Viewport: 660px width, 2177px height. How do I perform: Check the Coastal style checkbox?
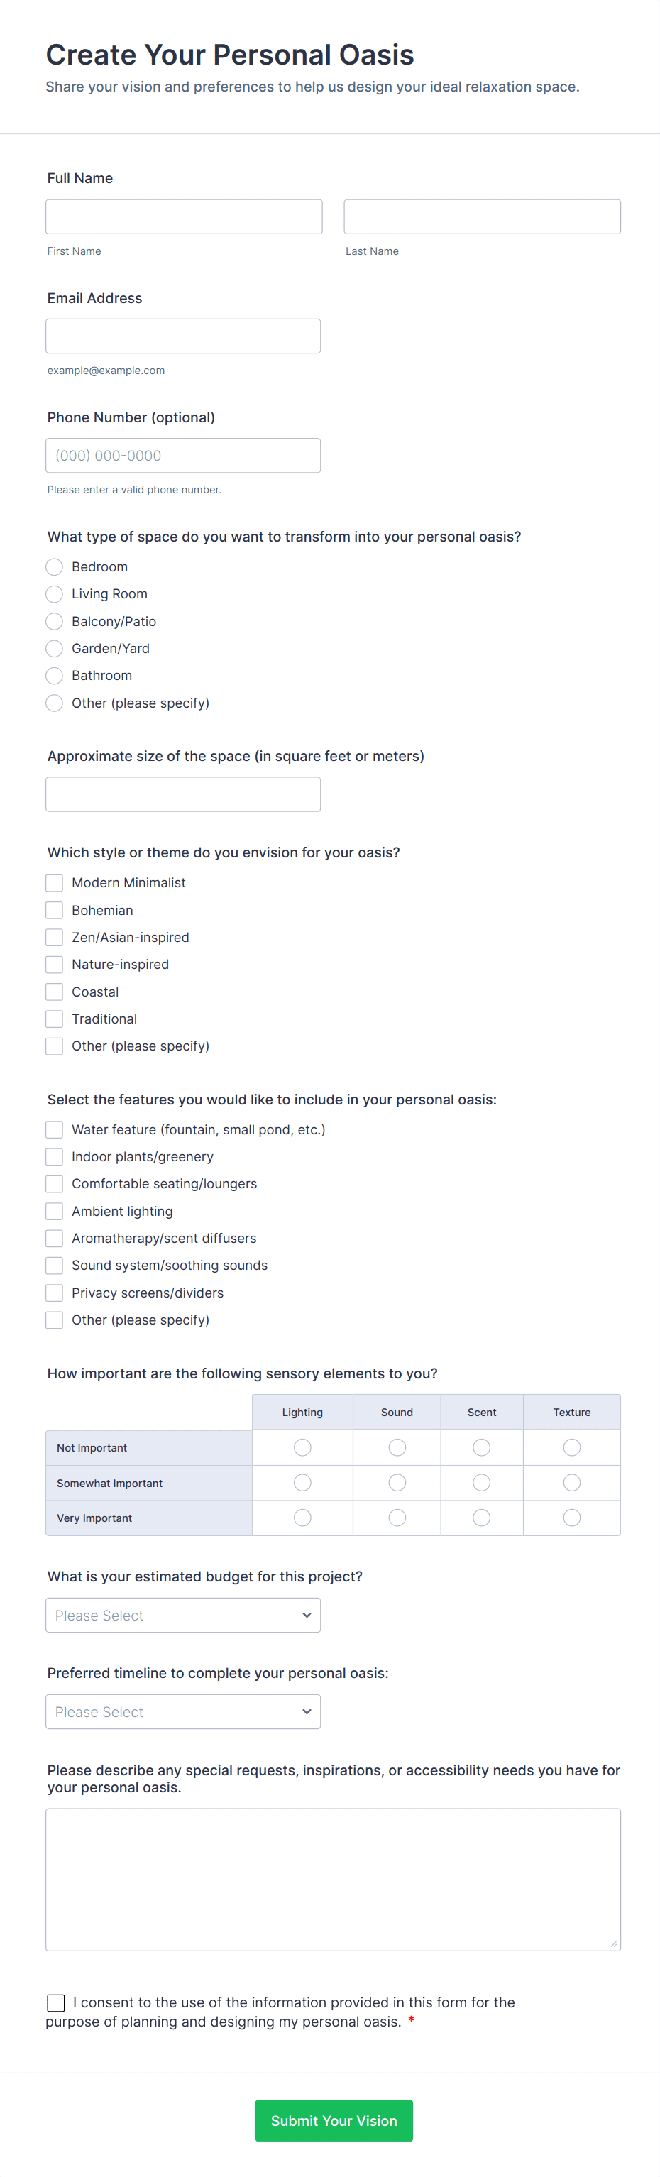click(x=54, y=992)
